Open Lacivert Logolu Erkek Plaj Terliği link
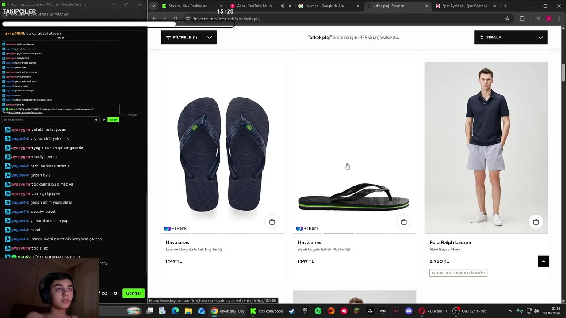The height and width of the screenshot is (318, 566). (194, 250)
